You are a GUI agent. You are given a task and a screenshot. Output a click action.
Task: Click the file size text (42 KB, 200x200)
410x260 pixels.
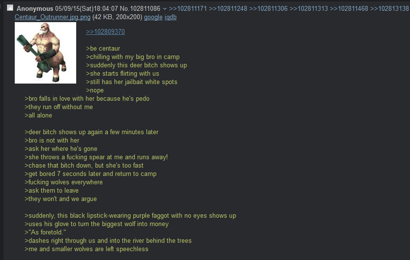[117, 17]
